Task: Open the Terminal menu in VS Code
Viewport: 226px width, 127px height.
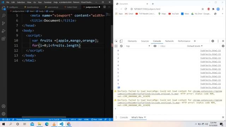Action: point(48,2)
